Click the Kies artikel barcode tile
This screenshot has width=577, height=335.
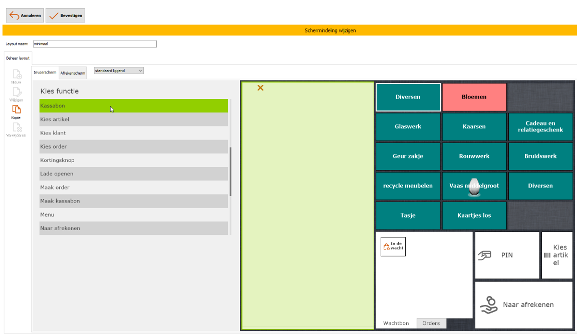click(x=557, y=255)
